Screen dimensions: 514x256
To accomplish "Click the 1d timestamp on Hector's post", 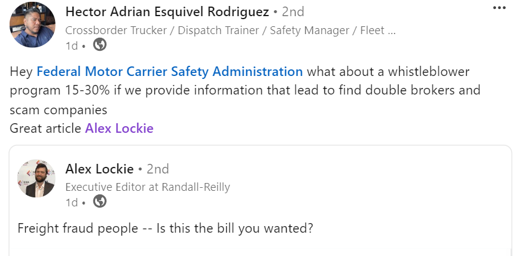I will point(71,45).
